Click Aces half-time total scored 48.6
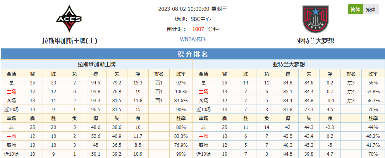Screen dimensions: 385x158 [x=96, y=127]
